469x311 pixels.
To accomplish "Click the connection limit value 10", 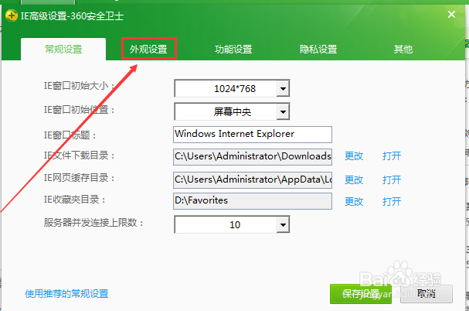I will click(235, 224).
